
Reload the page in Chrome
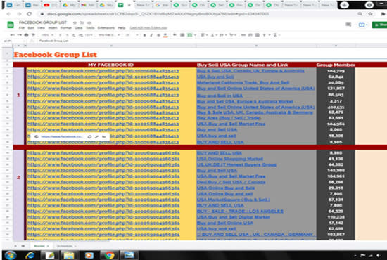tap(30, 14)
